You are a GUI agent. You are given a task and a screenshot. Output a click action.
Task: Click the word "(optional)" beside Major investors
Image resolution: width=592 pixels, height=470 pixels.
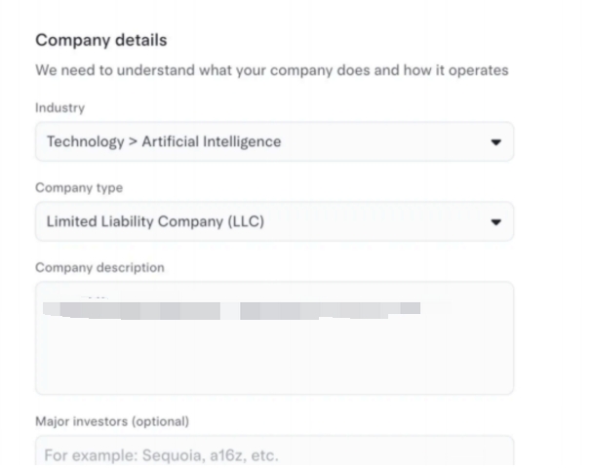tap(159, 421)
